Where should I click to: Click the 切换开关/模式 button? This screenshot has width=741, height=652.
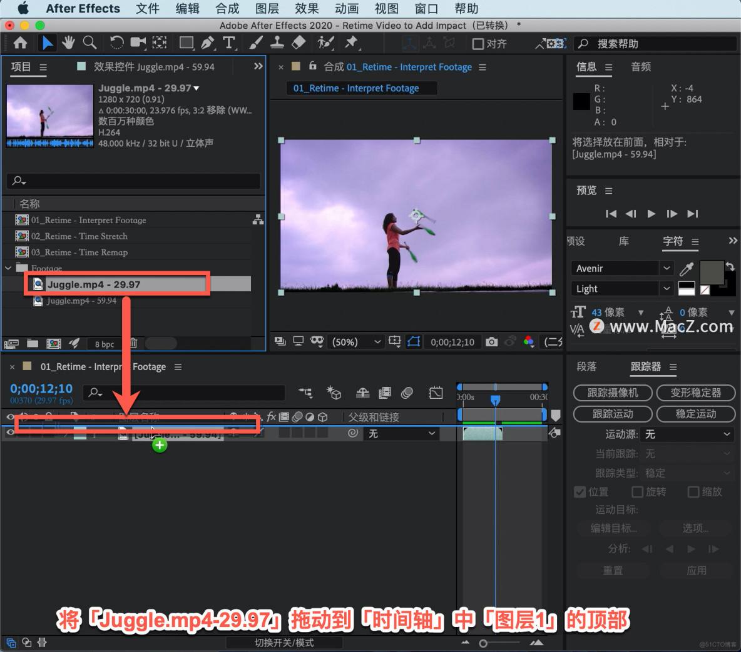point(284,643)
